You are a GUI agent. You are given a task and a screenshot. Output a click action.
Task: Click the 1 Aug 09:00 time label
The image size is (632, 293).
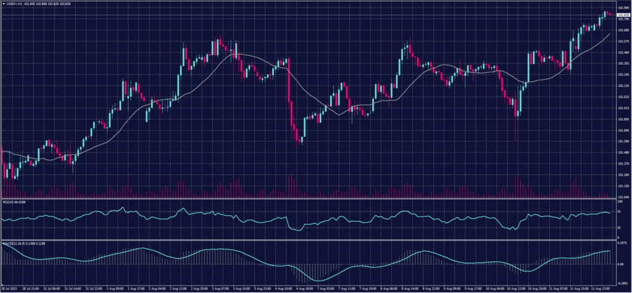click(x=115, y=288)
